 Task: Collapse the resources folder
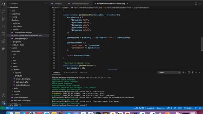16,51
